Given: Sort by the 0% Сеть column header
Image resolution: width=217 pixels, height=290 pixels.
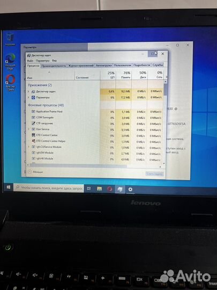Looking at the screenshot, I should (x=155, y=75).
